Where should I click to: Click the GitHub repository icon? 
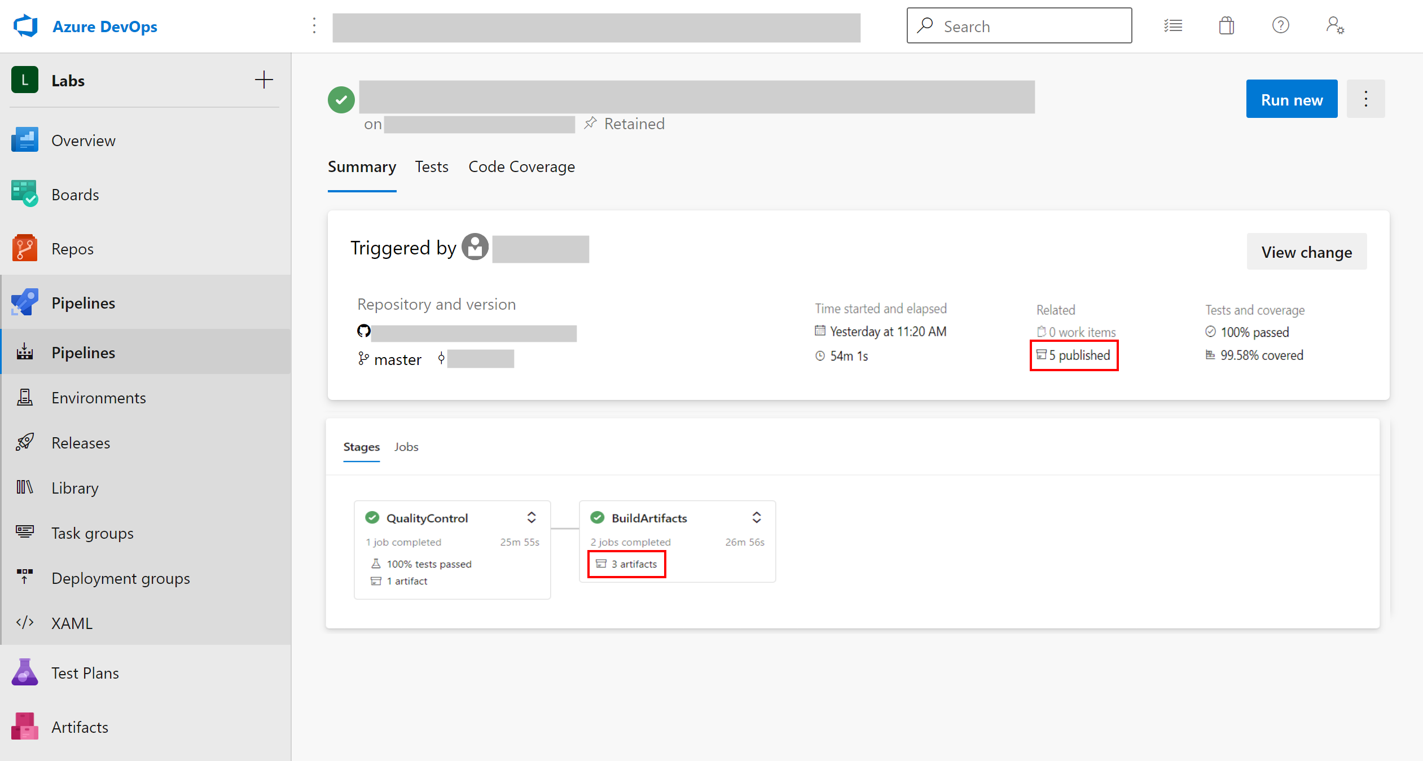click(364, 331)
